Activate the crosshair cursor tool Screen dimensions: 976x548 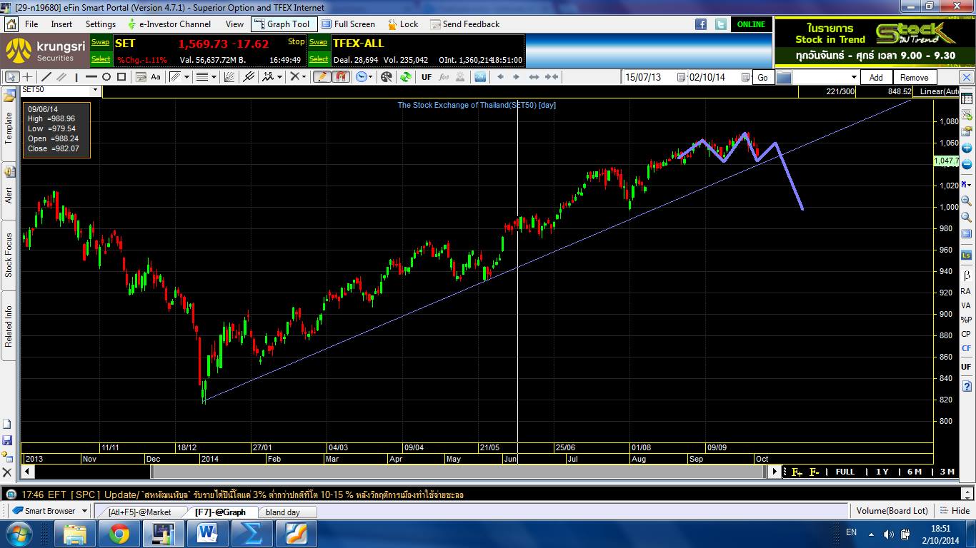click(27, 77)
